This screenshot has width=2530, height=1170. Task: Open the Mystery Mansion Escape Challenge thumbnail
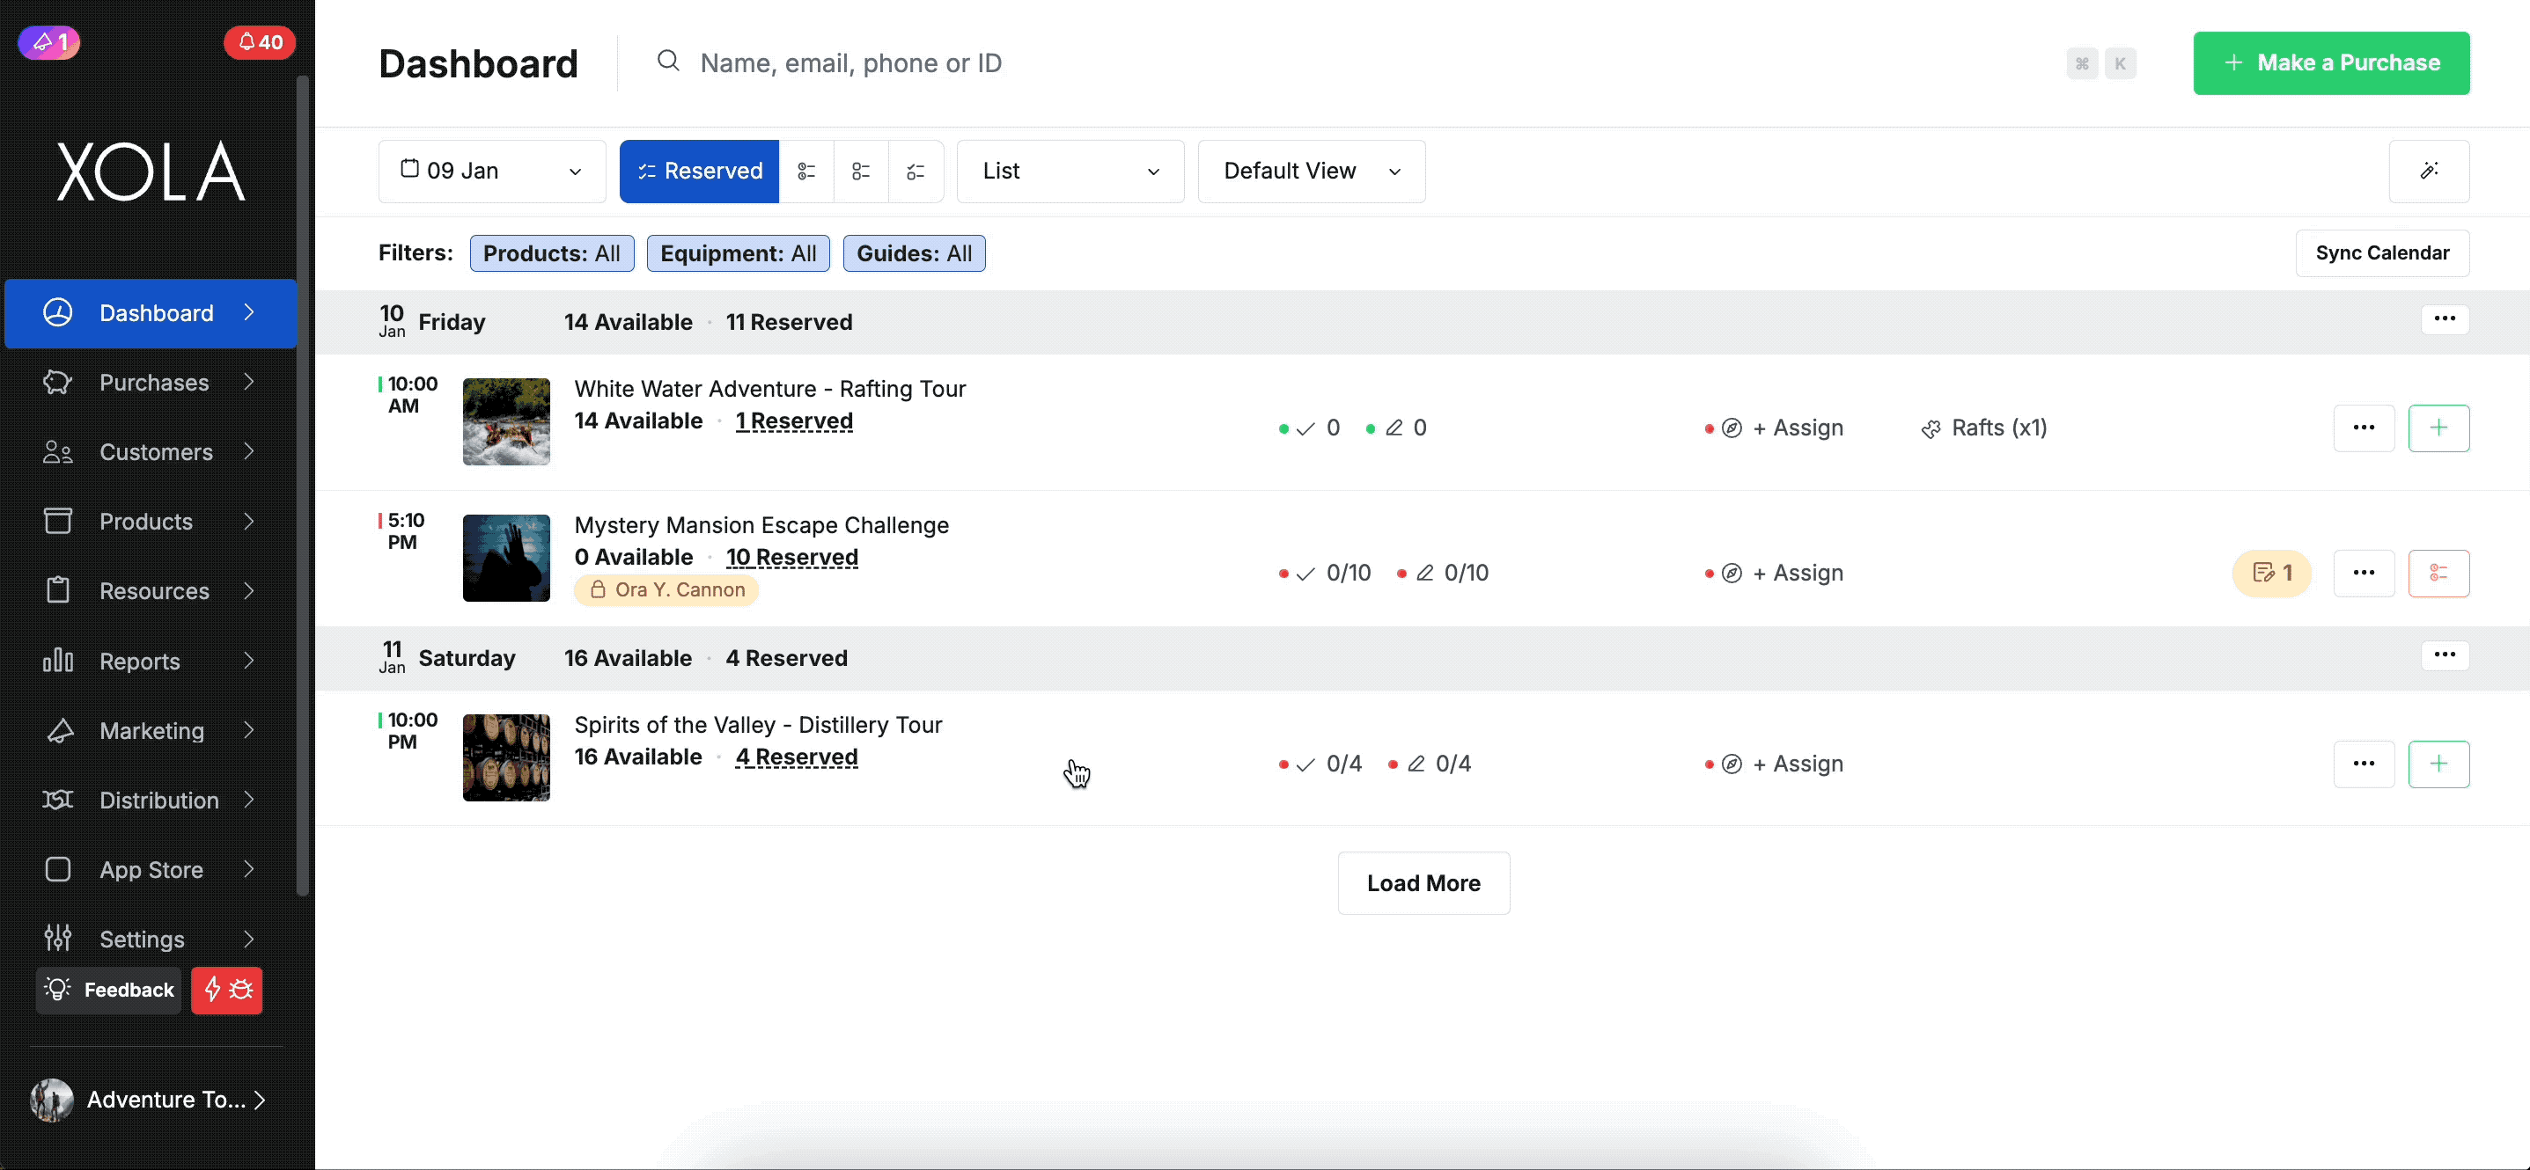click(x=507, y=558)
